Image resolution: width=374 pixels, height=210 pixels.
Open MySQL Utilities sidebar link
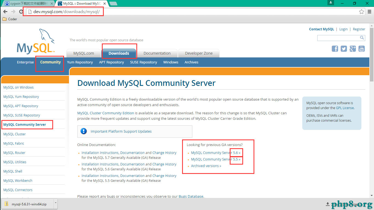coord(15,162)
